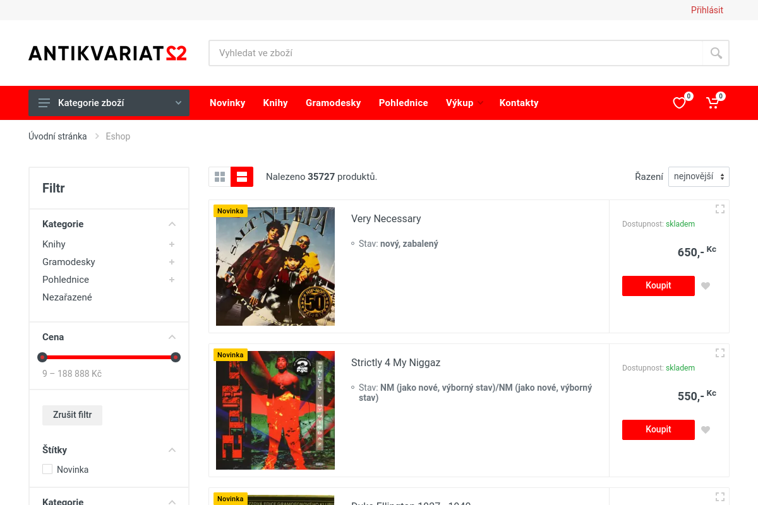Open the Výkup submenu
758x505 pixels.
point(464,103)
